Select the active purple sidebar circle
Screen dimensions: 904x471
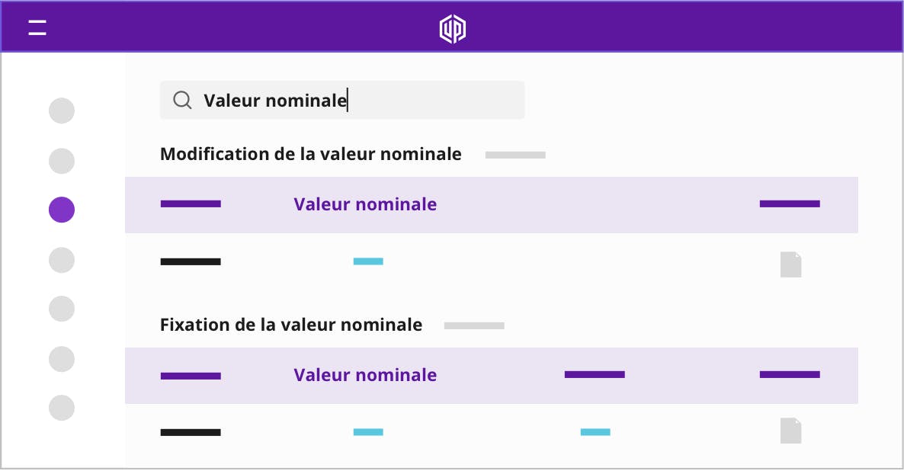point(62,210)
